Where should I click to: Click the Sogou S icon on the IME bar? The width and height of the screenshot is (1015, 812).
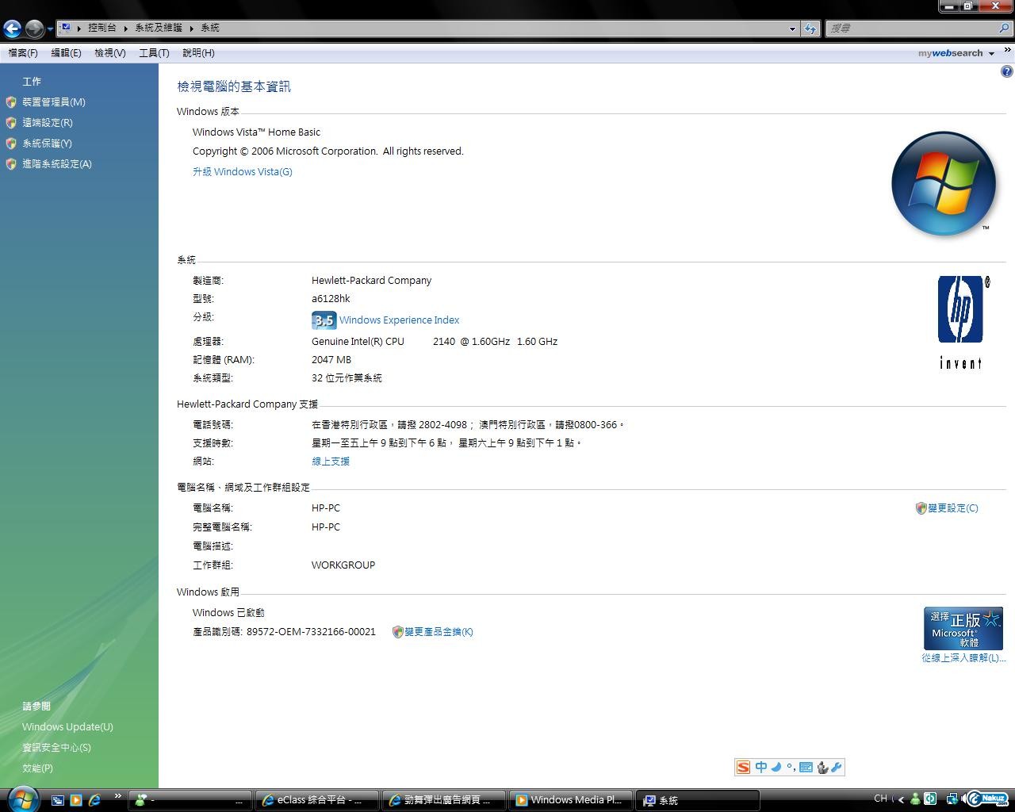[x=743, y=767]
